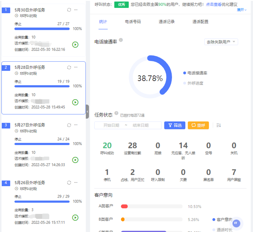
Task: Toggle 外呼进度 legend item
Action: point(193,83)
